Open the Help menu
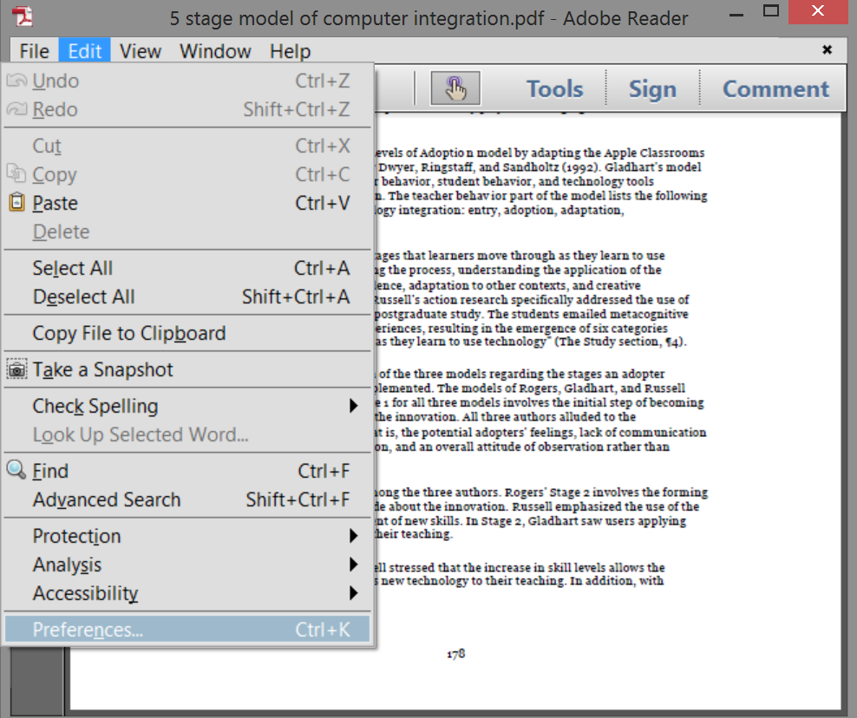 pos(291,51)
